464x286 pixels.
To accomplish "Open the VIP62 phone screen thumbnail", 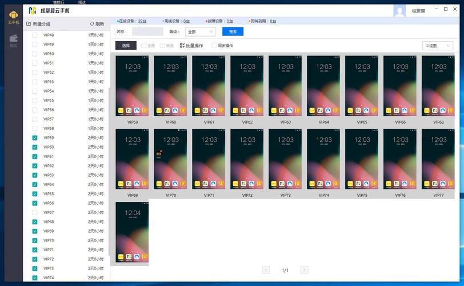I will 247,86.
